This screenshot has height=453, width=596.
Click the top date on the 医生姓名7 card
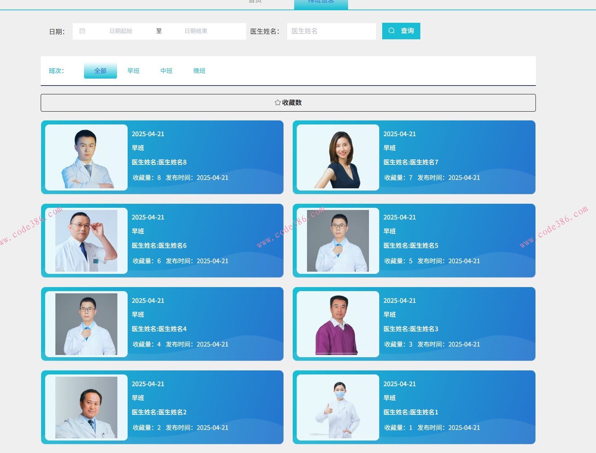pyautogui.click(x=399, y=134)
